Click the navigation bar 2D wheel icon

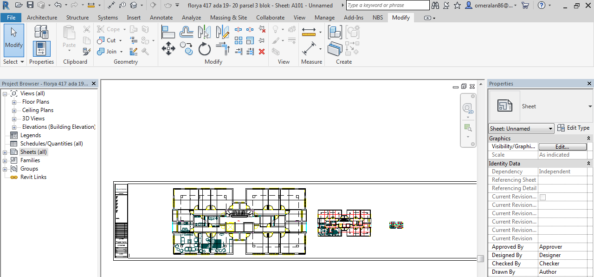pyautogui.click(x=468, y=108)
